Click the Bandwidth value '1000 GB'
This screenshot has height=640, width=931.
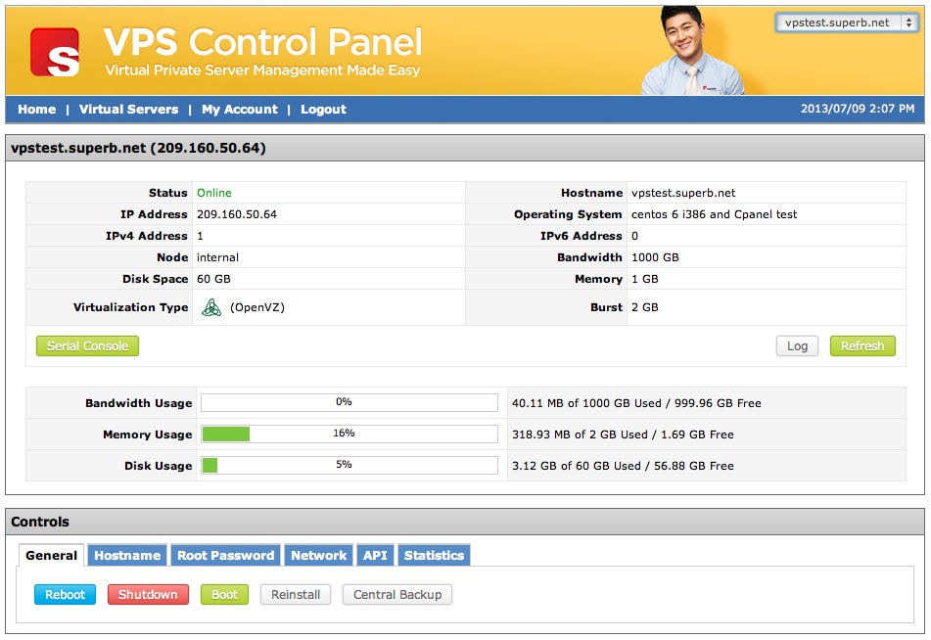[655, 257]
